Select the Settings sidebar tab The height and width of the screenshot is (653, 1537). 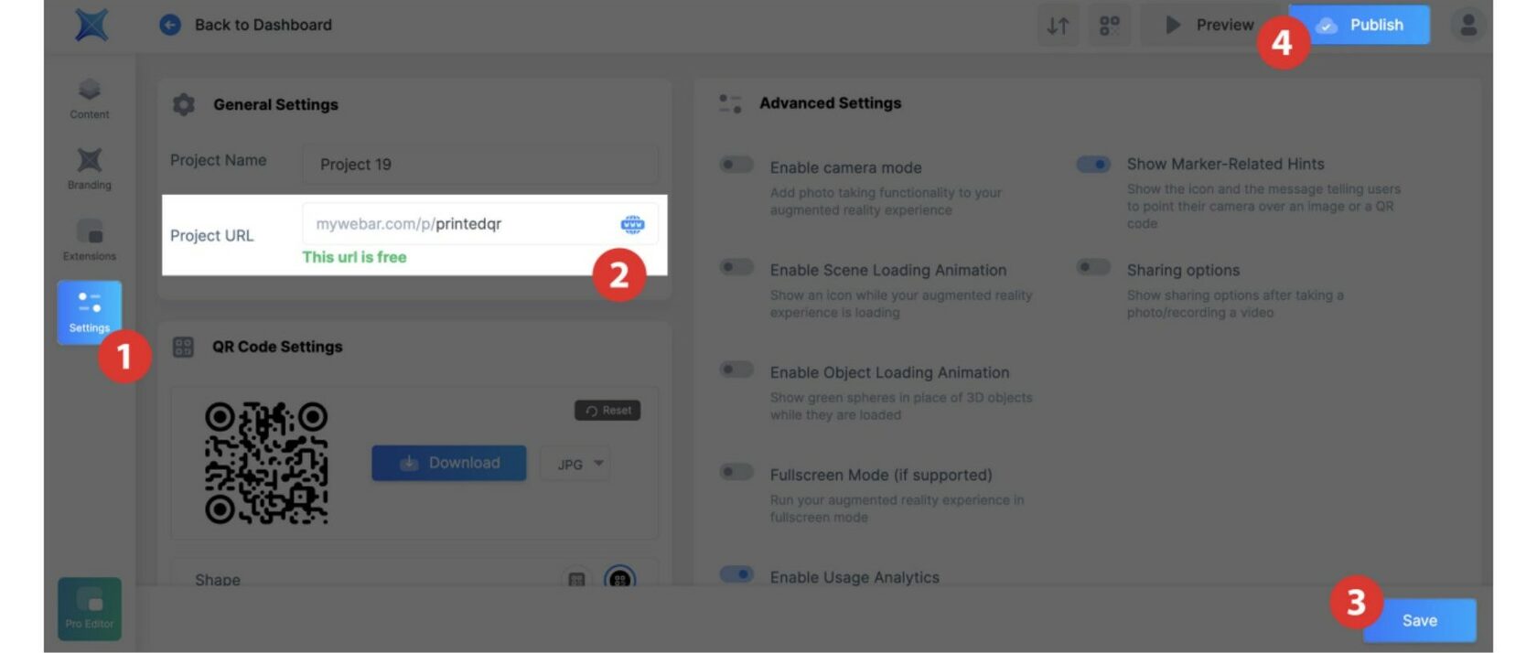point(90,313)
